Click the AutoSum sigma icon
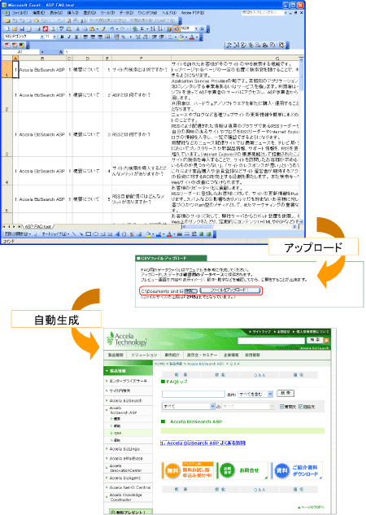 pyautogui.click(x=142, y=29)
